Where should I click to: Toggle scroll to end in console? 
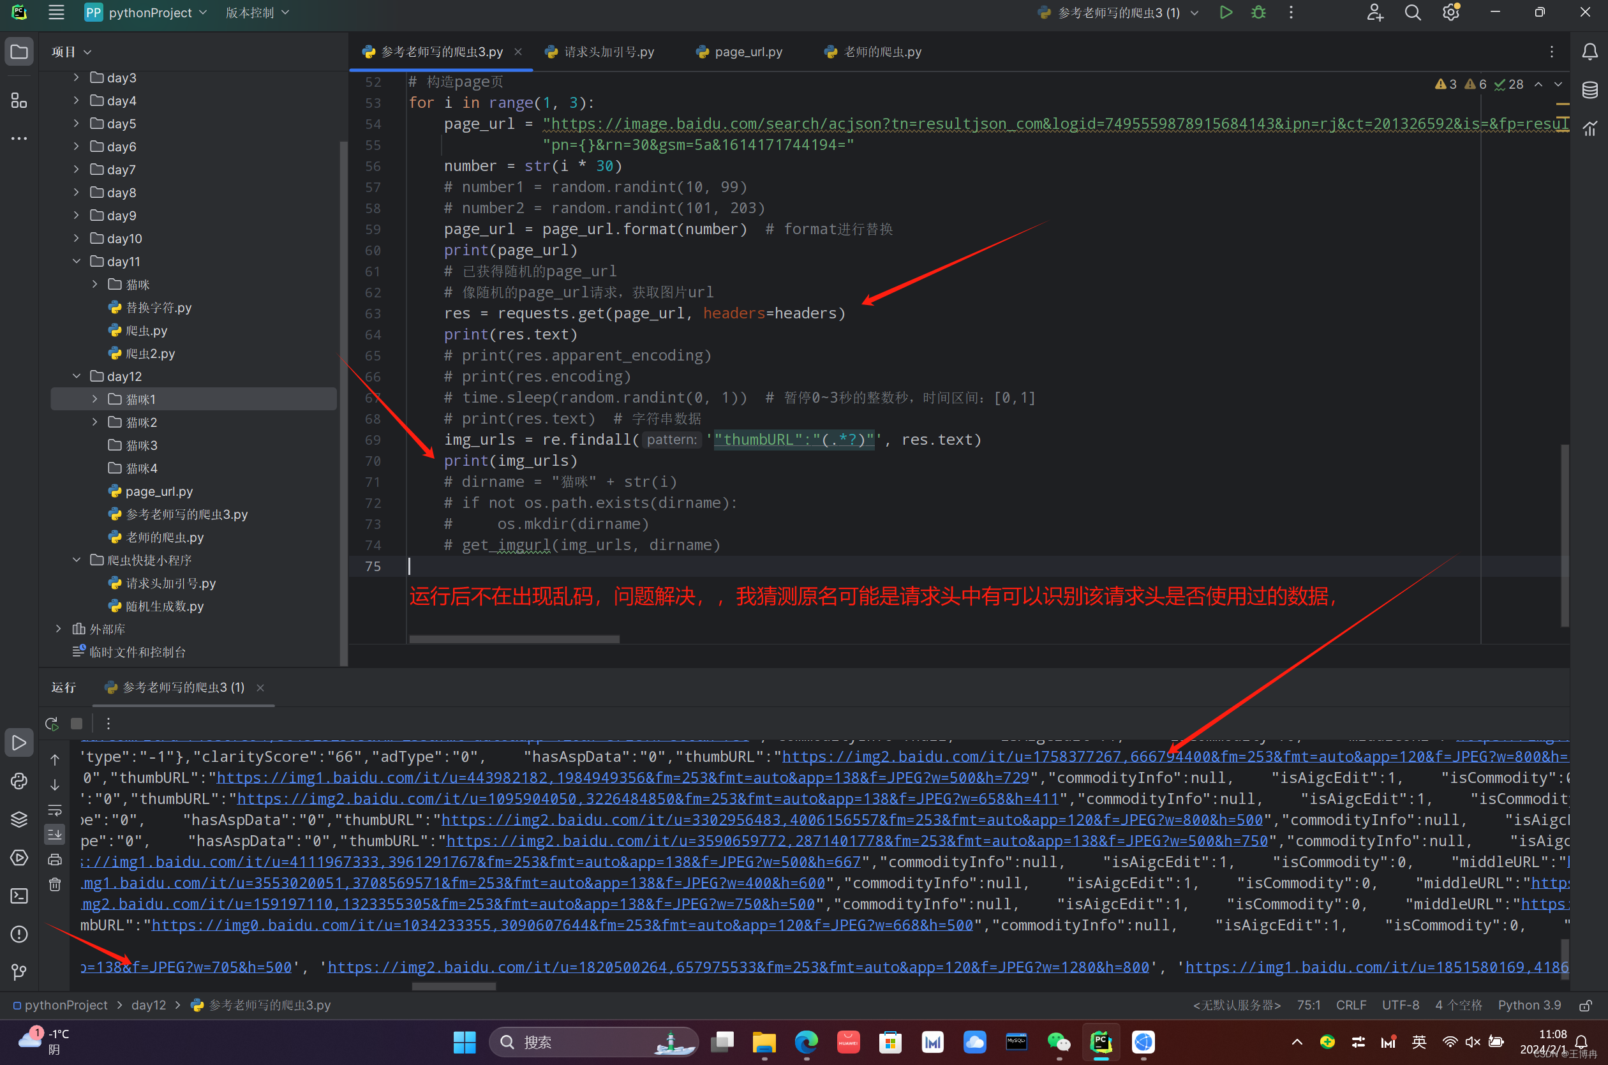55,834
